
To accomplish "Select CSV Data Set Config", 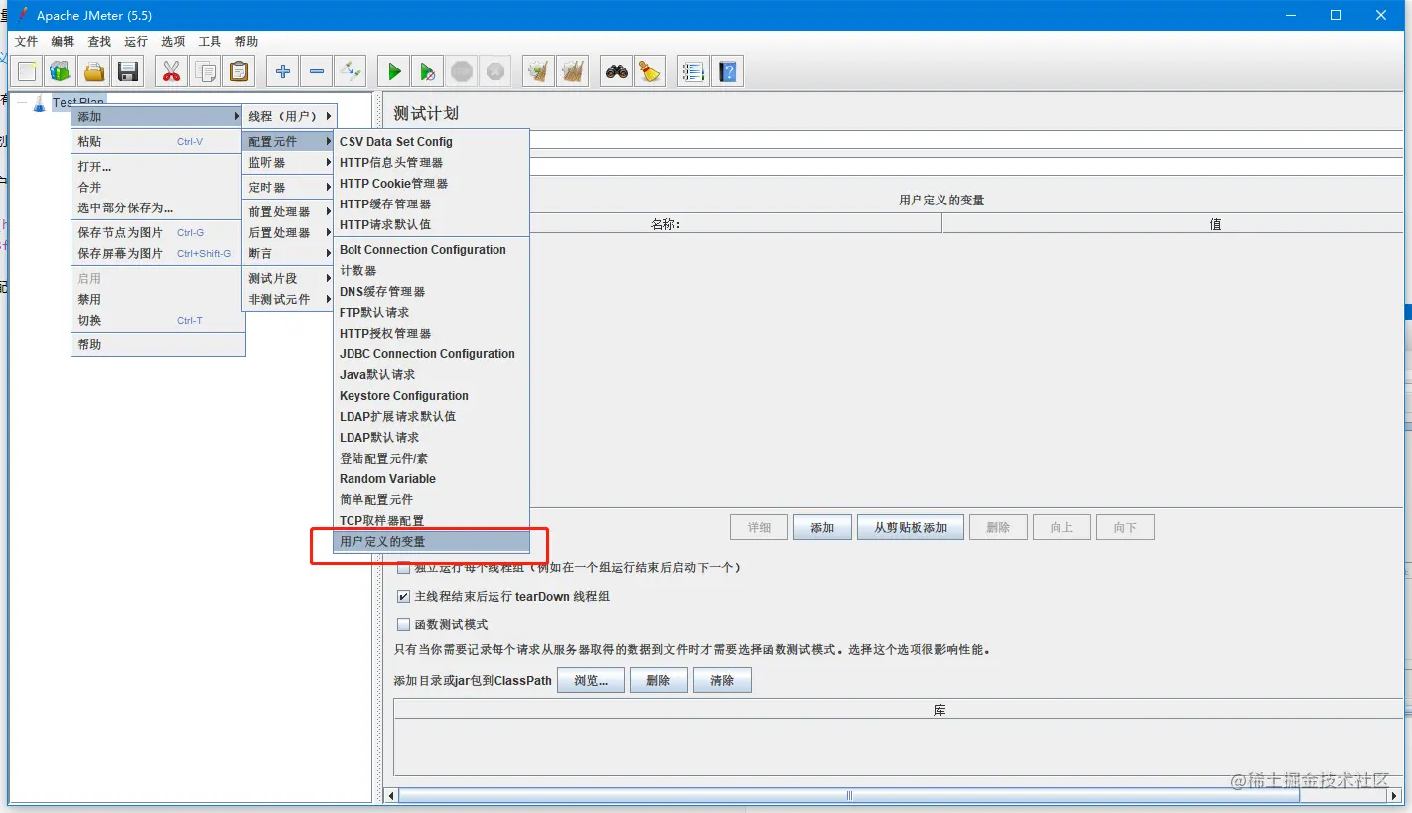I will pos(431,141).
